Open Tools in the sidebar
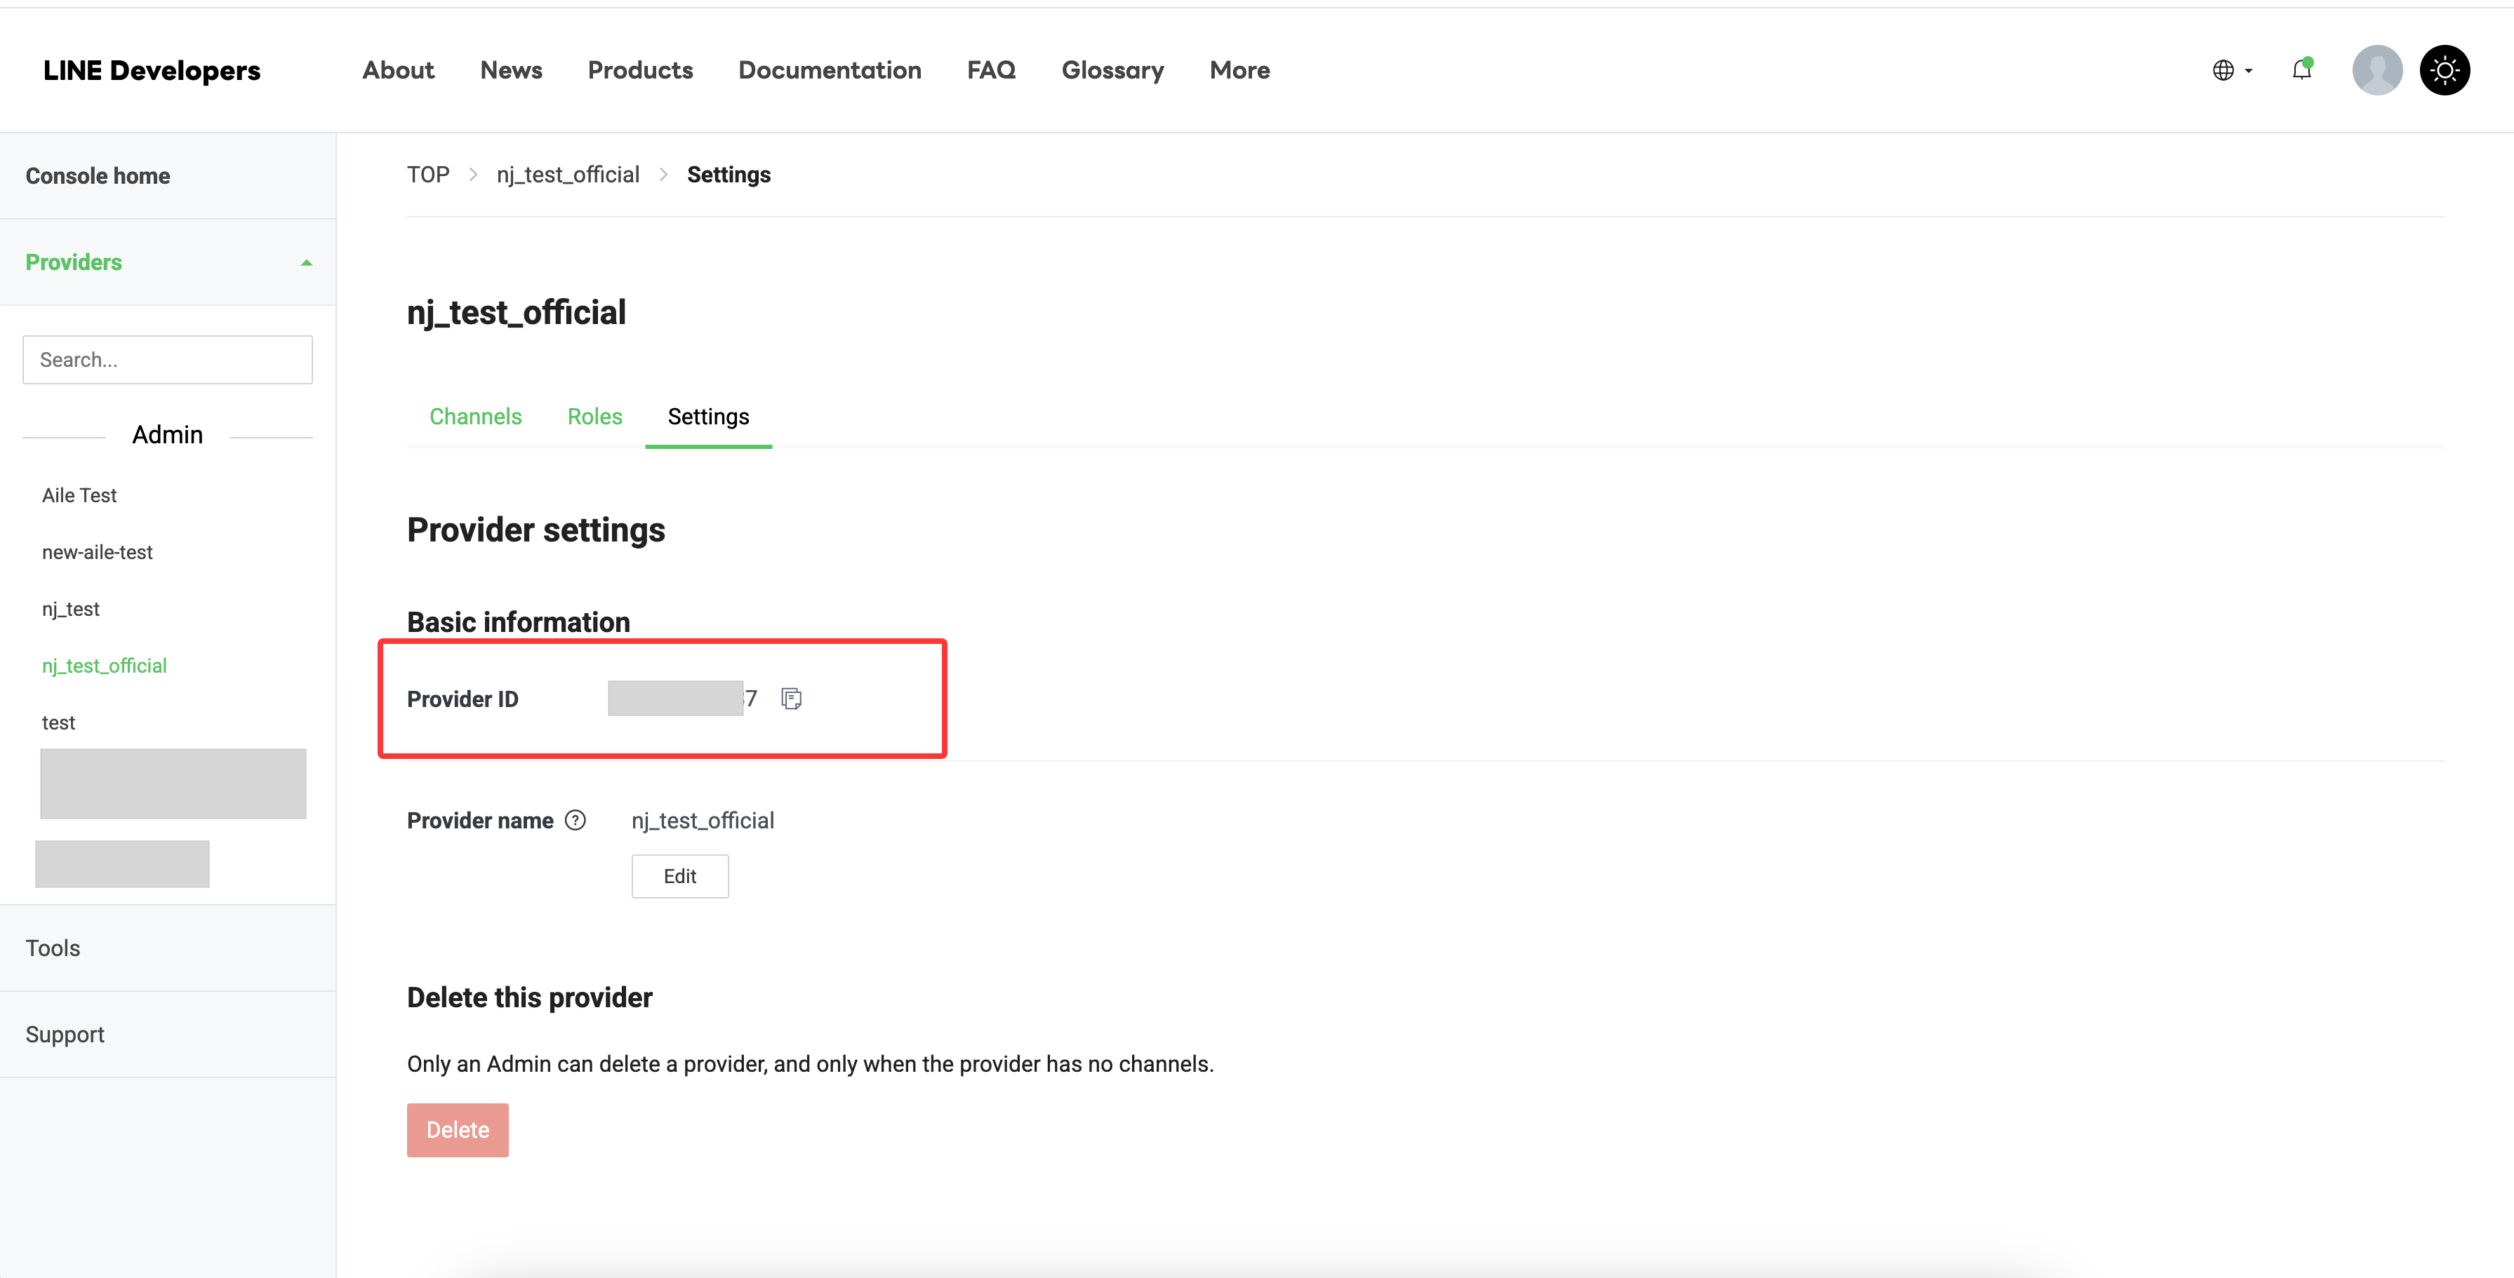2514x1278 pixels. click(168, 948)
